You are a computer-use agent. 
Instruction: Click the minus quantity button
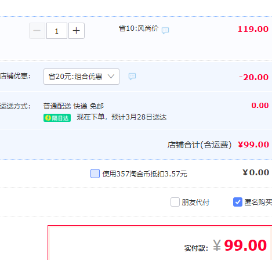pos(37,31)
